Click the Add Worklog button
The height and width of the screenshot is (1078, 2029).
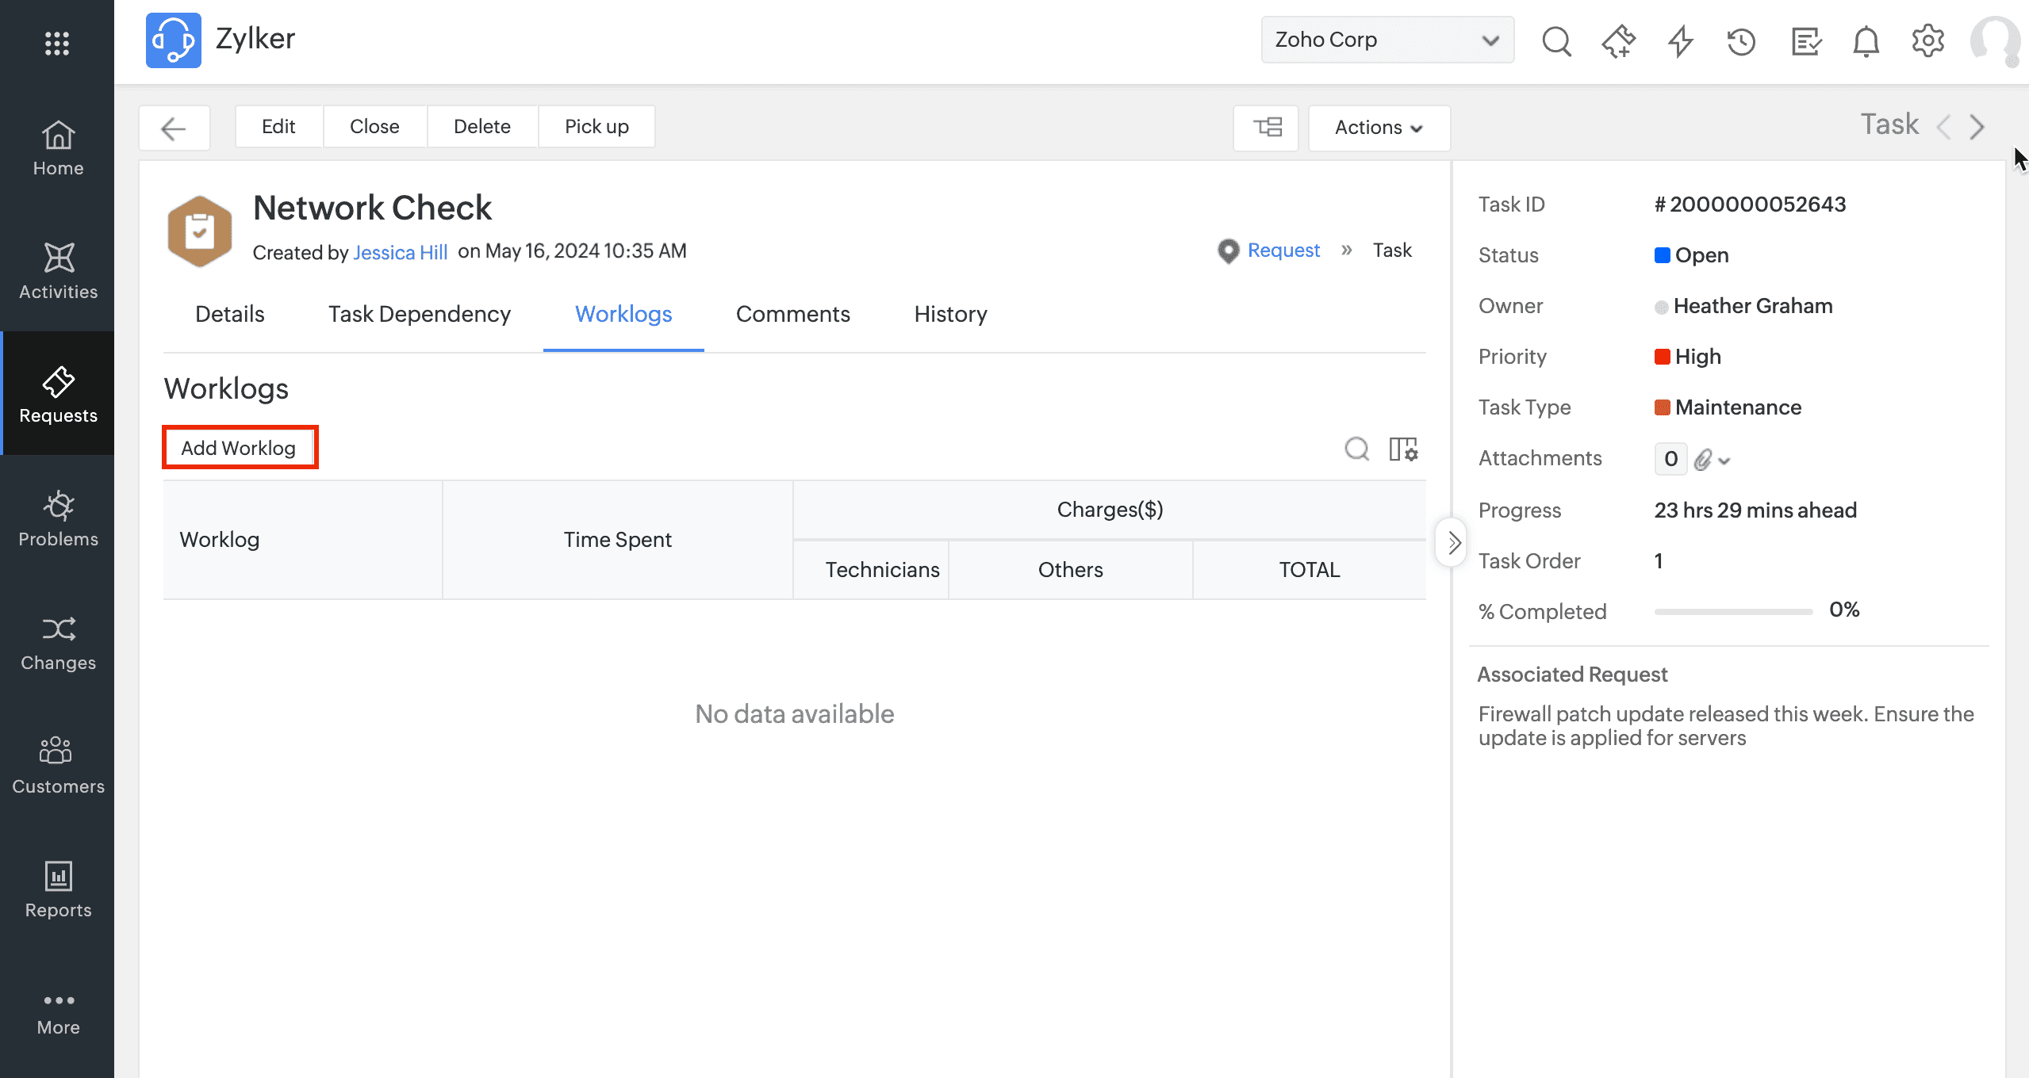[239, 448]
